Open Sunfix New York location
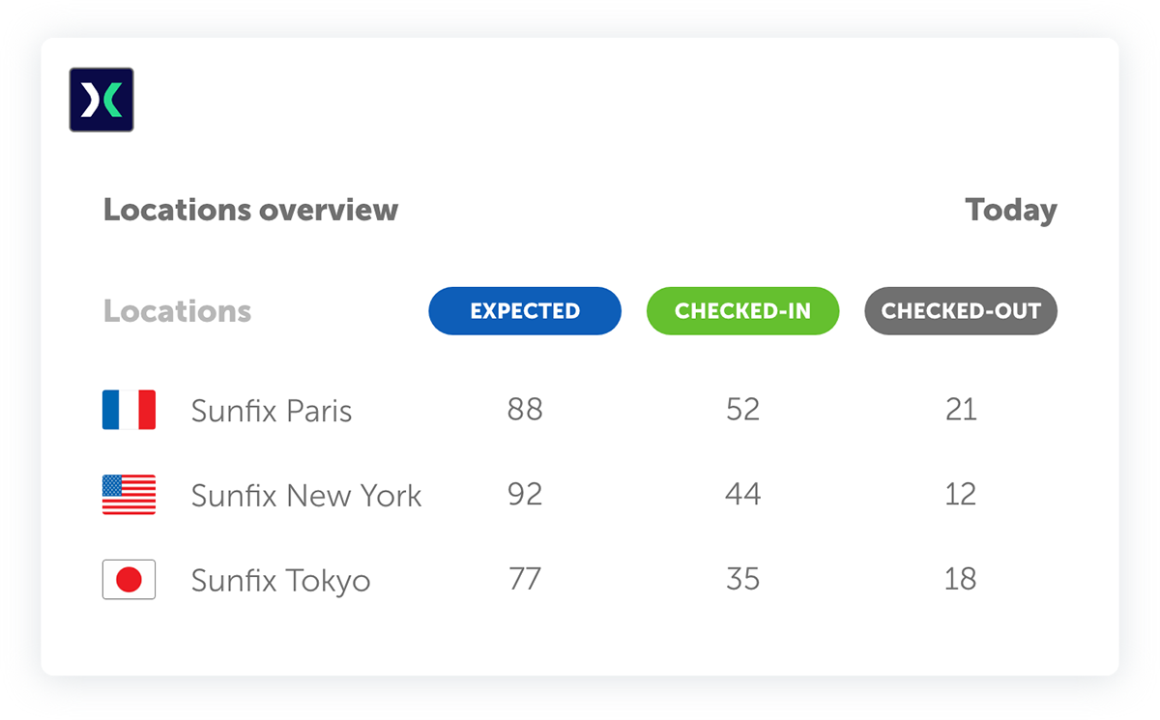The width and height of the screenshot is (1160, 720). click(x=306, y=496)
